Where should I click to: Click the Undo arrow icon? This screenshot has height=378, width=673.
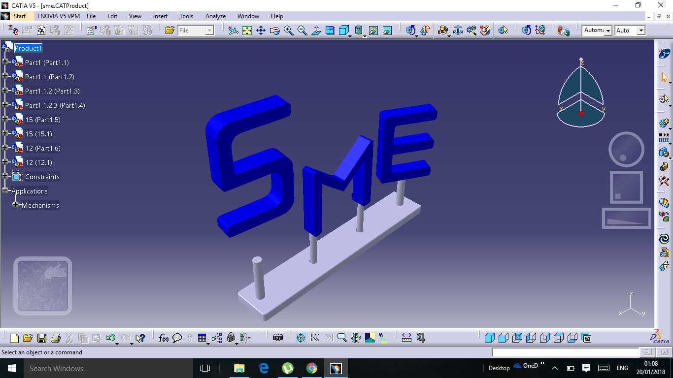point(111,338)
